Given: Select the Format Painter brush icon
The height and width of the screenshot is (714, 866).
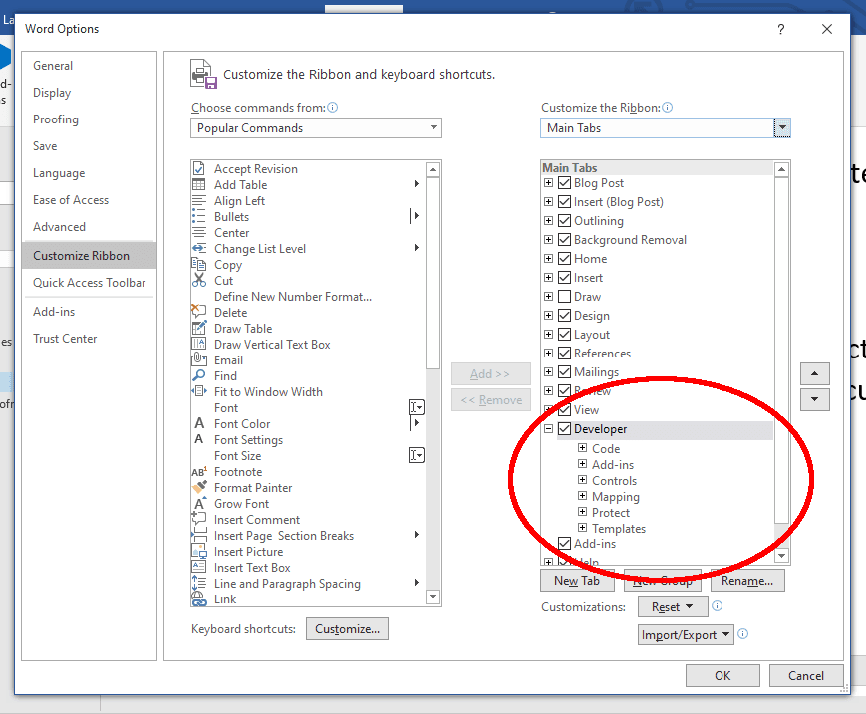Looking at the screenshot, I should (199, 487).
